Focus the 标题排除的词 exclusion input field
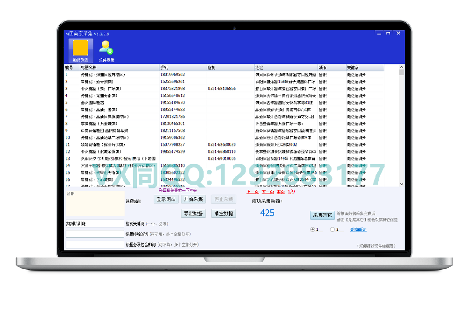Image resolution: width=467 pixels, height=311 pixels. 95,234
